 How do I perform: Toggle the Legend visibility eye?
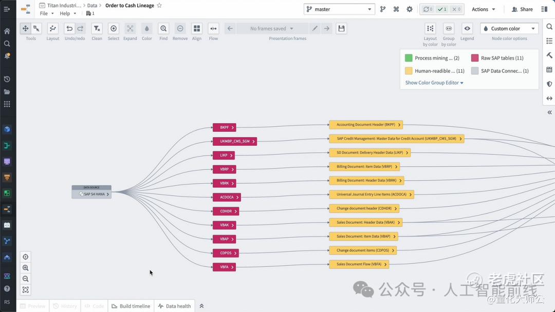467,29
